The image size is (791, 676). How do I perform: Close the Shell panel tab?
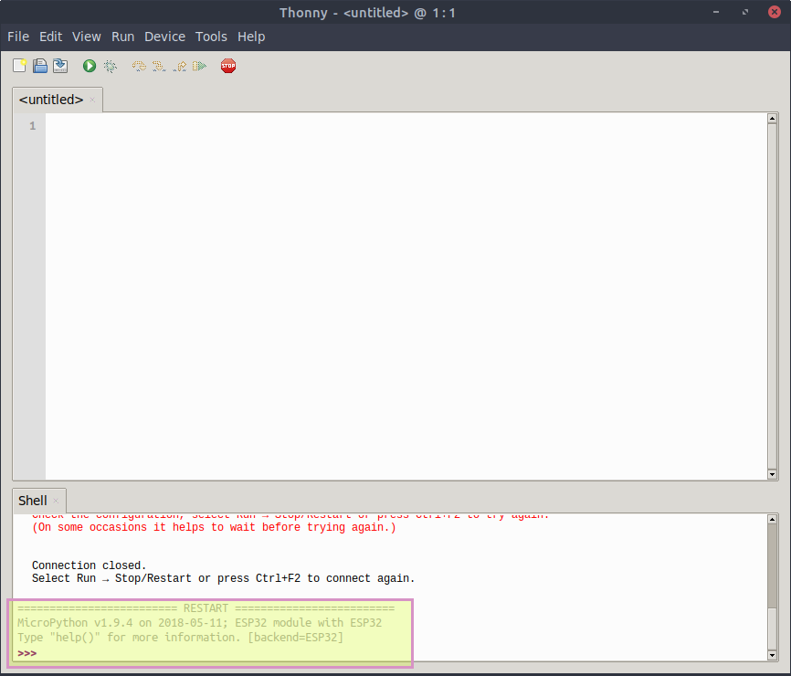pyautogui.click(x=56, y=501)
